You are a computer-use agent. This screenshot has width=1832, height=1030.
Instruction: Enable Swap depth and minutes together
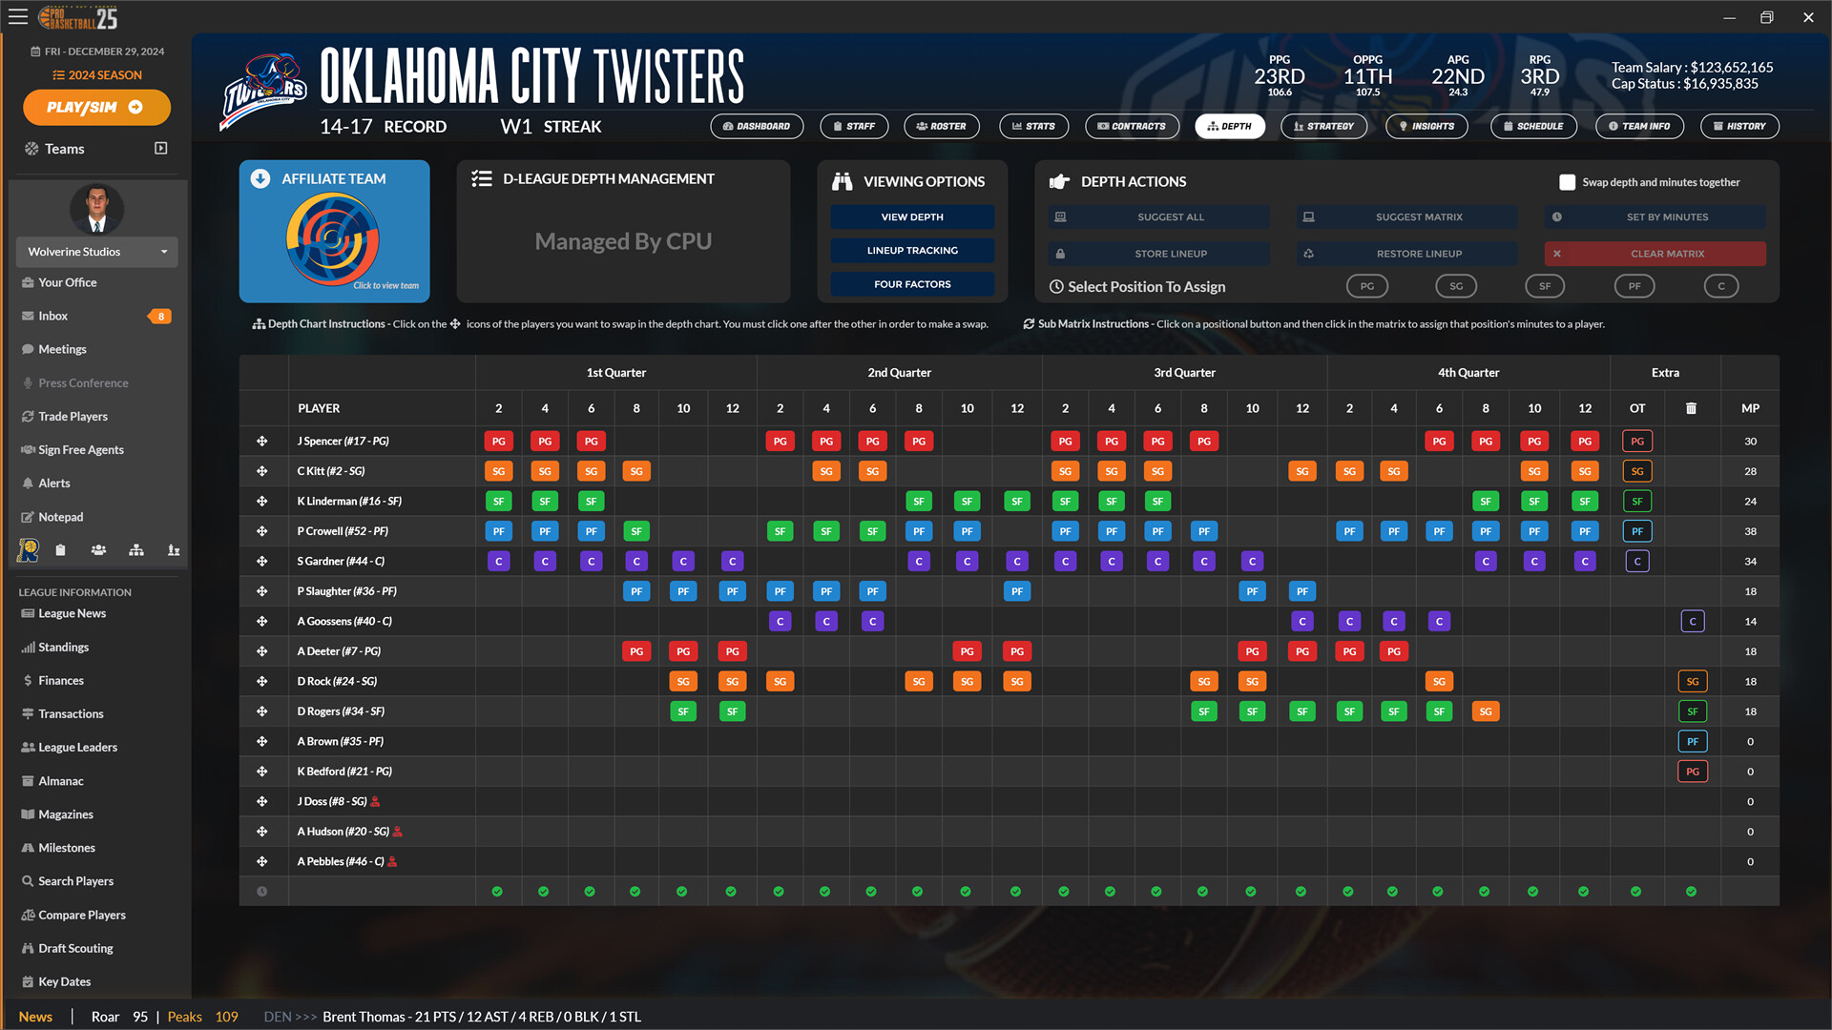1568,181
